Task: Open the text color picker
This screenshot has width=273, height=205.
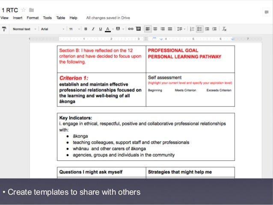Action: [x=108, y=29]
